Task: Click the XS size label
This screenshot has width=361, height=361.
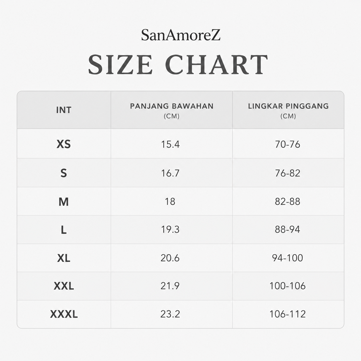Action: 64,144
